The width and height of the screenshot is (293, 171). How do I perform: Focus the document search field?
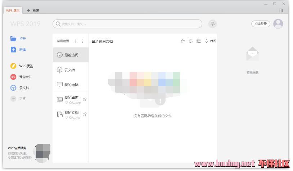[x=127, y=24]
